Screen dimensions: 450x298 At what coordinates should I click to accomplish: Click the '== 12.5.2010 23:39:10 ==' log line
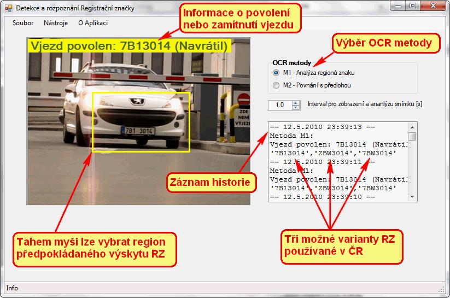tap(323, 197)
